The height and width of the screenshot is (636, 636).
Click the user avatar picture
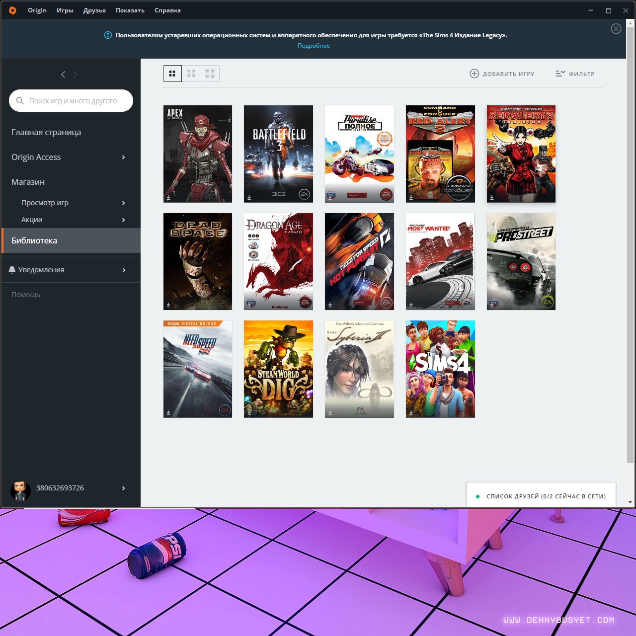click(20, 490)
